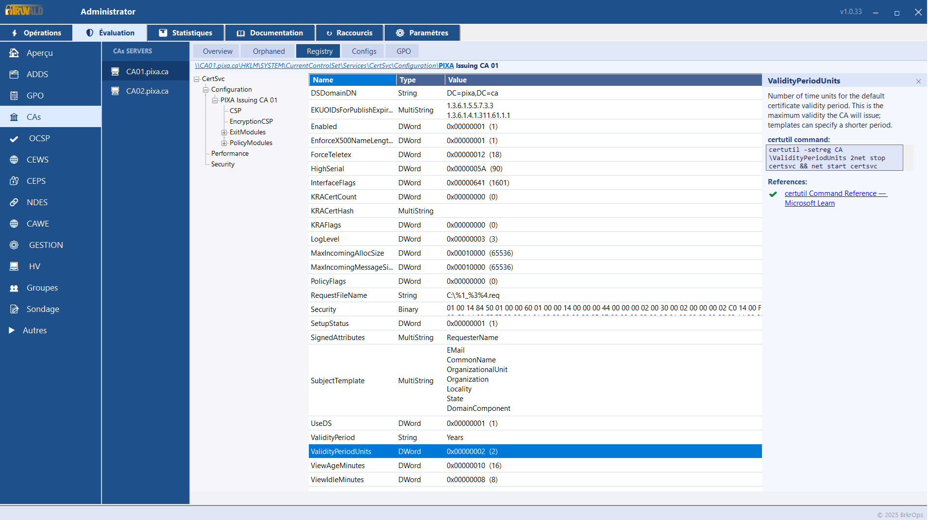Click the shield icon on Évaluation tab
Viewport: 928px width, 520px height.
coord(90,33)
